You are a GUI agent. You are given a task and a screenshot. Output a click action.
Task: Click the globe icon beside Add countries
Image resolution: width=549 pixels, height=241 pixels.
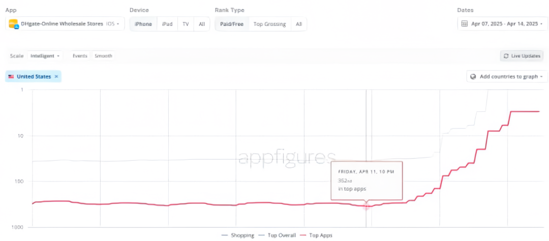point(473,77)
